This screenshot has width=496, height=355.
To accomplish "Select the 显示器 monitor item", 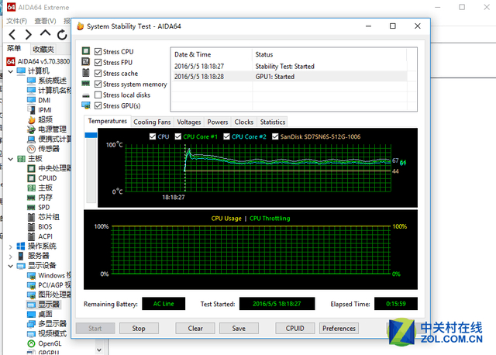I will pyautogui.click(x=43, y=305).
